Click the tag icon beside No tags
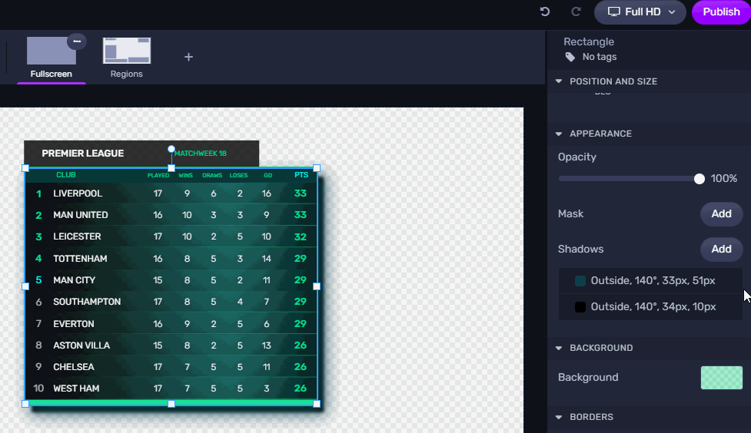The width and height of the screenshot is (751, 433). (570, 57)
